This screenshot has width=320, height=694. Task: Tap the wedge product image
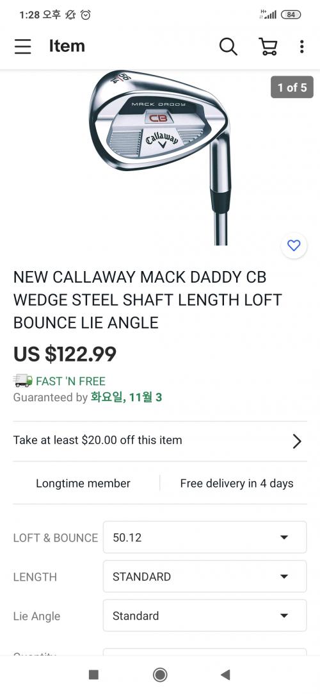tap(160, 158)
